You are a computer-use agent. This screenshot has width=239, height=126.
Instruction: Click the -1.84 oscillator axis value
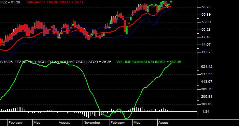pos(206,112)
